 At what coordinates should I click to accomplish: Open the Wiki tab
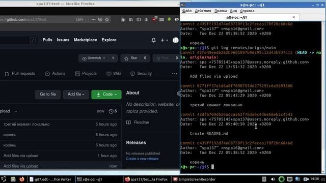(114, 74)
